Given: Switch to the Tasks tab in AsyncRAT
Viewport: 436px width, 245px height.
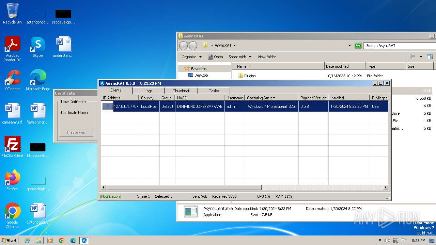Looking at the screenshot, I should 214,91.
